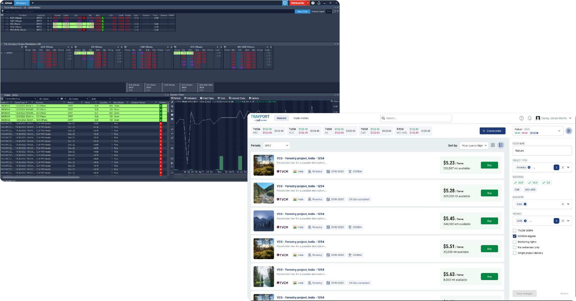This screenshot has width=576, height=301.
Task: Click the magnet snap chart tool
Action: click(172, 119)
